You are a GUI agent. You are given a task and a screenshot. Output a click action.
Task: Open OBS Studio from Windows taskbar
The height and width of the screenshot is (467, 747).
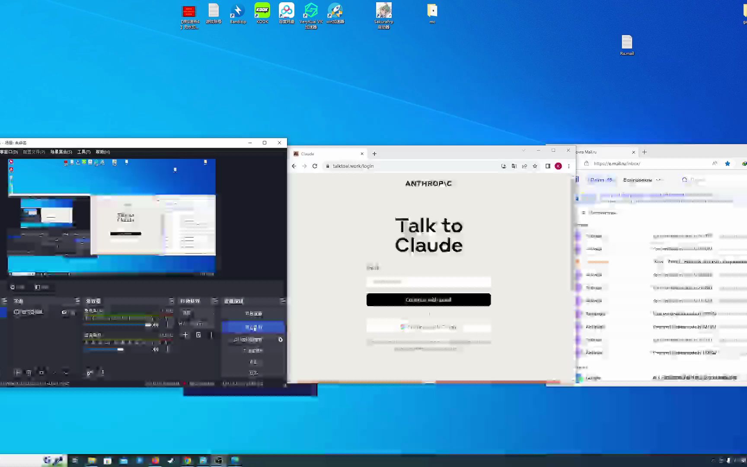219,461
